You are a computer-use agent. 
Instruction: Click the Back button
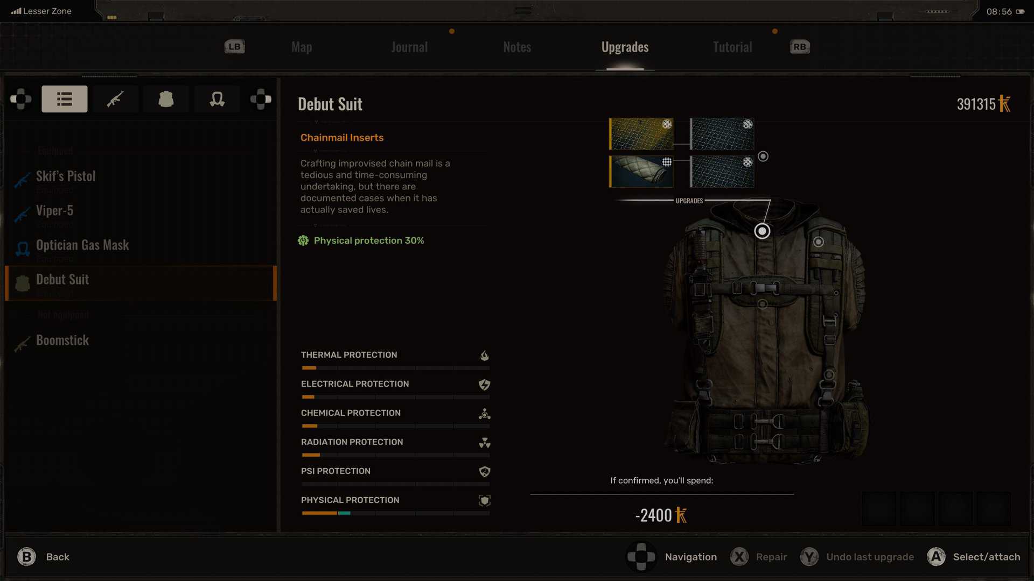[x=43, y=557]
